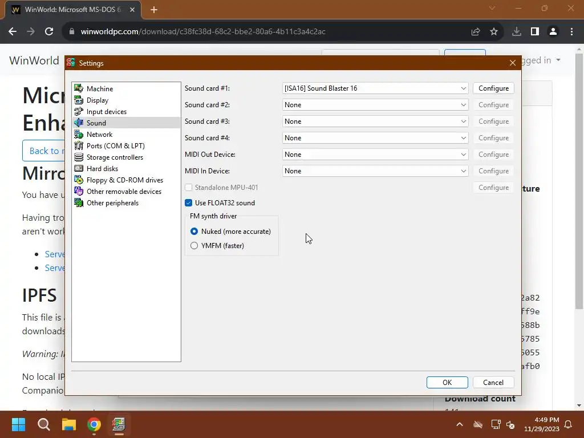
Task: Select Other peripherals icon
Action: 79,202
